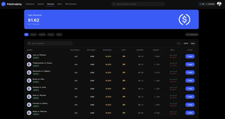
Task: Open Kings vs. Warriors market title
Action: (40, 111)
